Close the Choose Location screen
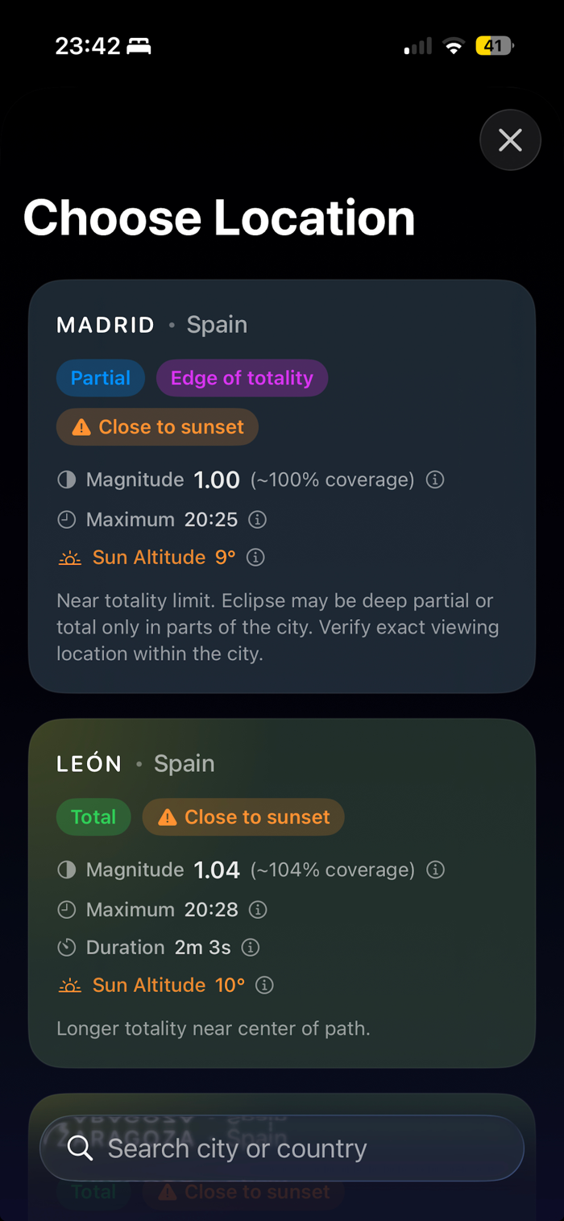564x1221 pixels. coord(510,140)
